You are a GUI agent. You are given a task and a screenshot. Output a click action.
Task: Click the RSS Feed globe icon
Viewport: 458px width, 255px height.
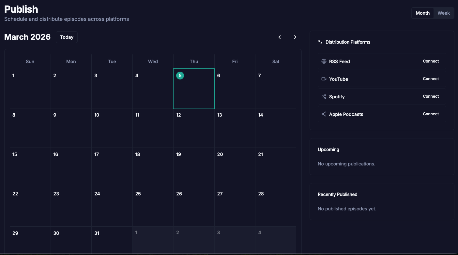click(x=324, y=61)
